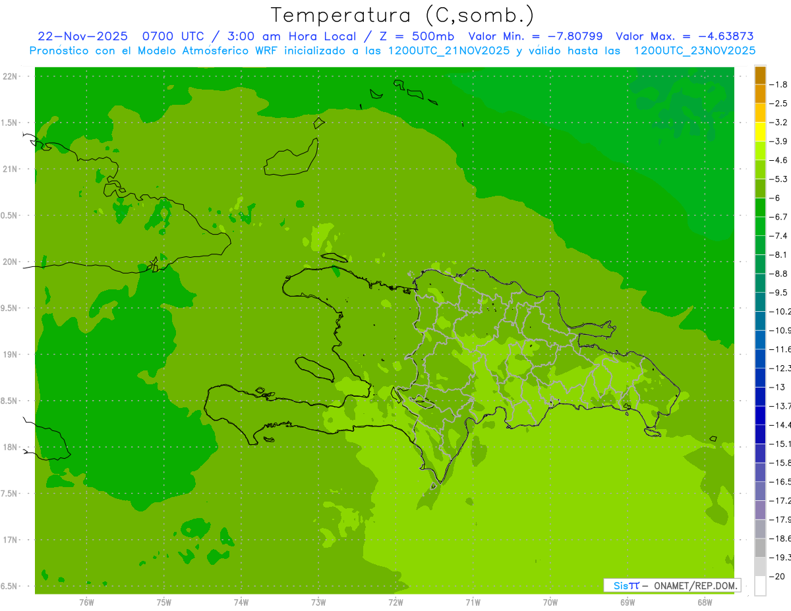Click the '-6.7' colorbar label
791x611 pixels.
(778, 217)
